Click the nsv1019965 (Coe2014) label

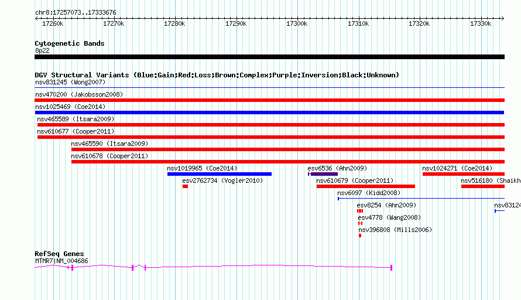[202, 168]
